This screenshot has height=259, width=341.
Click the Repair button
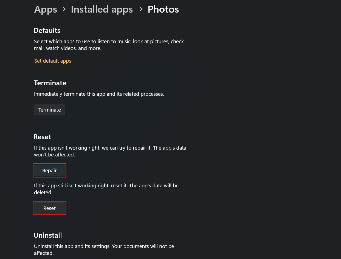49,170
